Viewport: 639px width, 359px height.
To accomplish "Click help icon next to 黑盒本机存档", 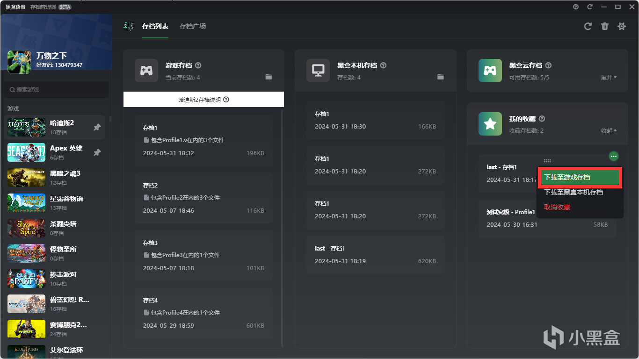I will [384, 65].
